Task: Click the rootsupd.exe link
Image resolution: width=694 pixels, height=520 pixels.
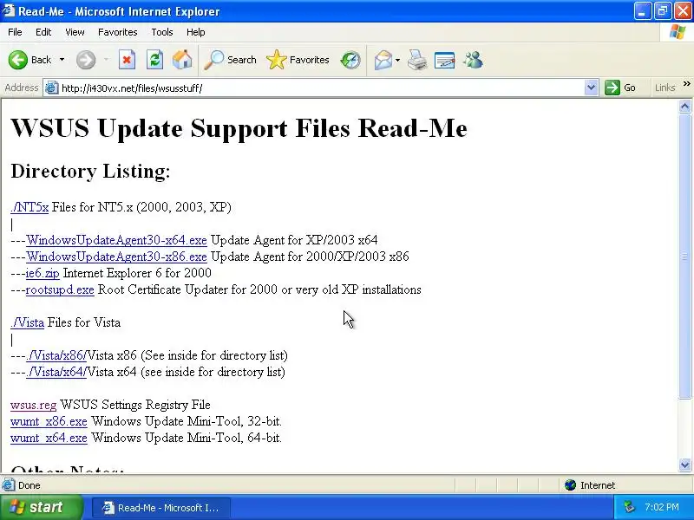Action: 60,289
